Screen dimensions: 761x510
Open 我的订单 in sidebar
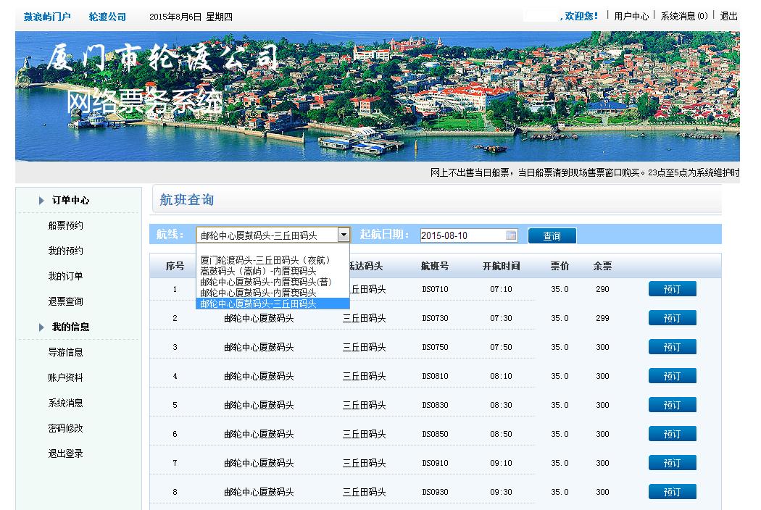(x=65, y=275)
